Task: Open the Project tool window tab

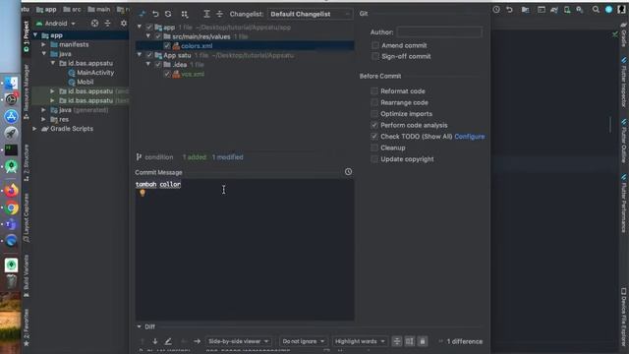Action: point(27,37)
